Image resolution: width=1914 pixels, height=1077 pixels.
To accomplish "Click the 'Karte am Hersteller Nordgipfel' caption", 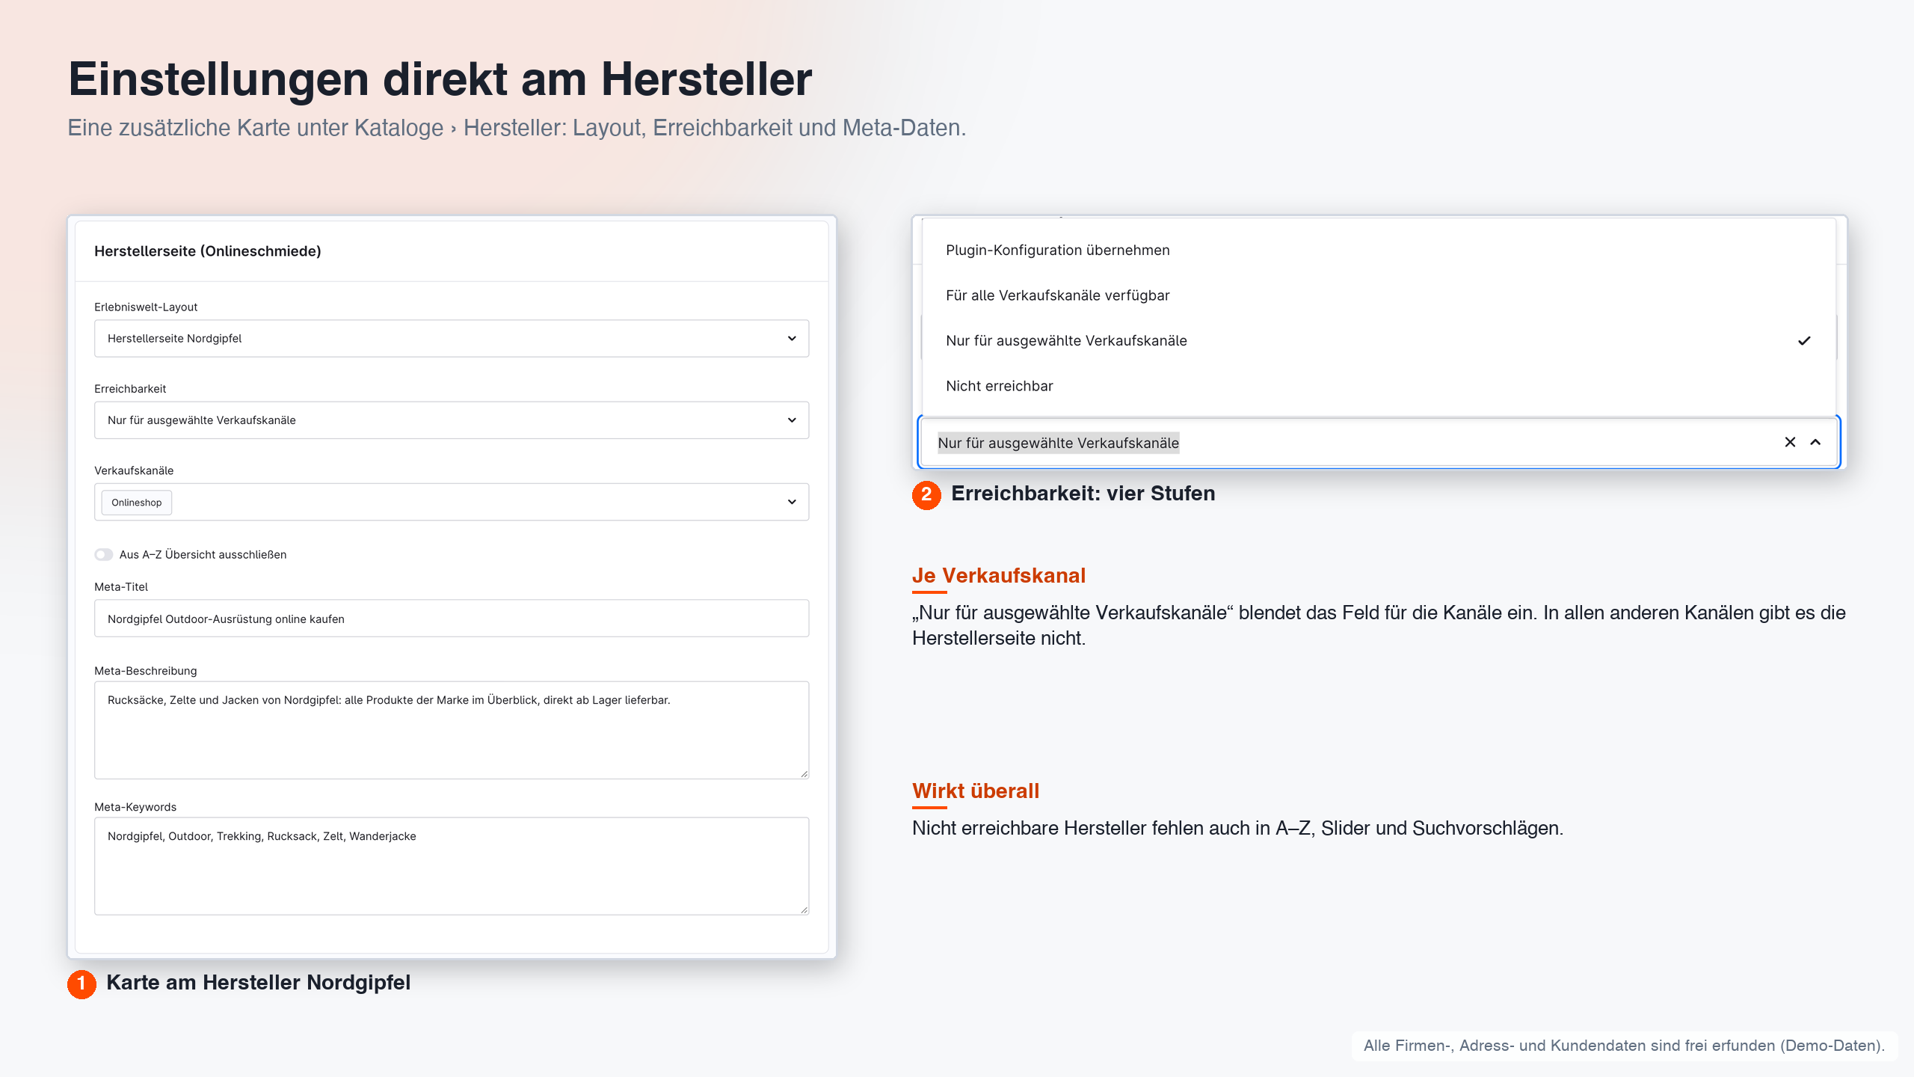I will 258,983.
